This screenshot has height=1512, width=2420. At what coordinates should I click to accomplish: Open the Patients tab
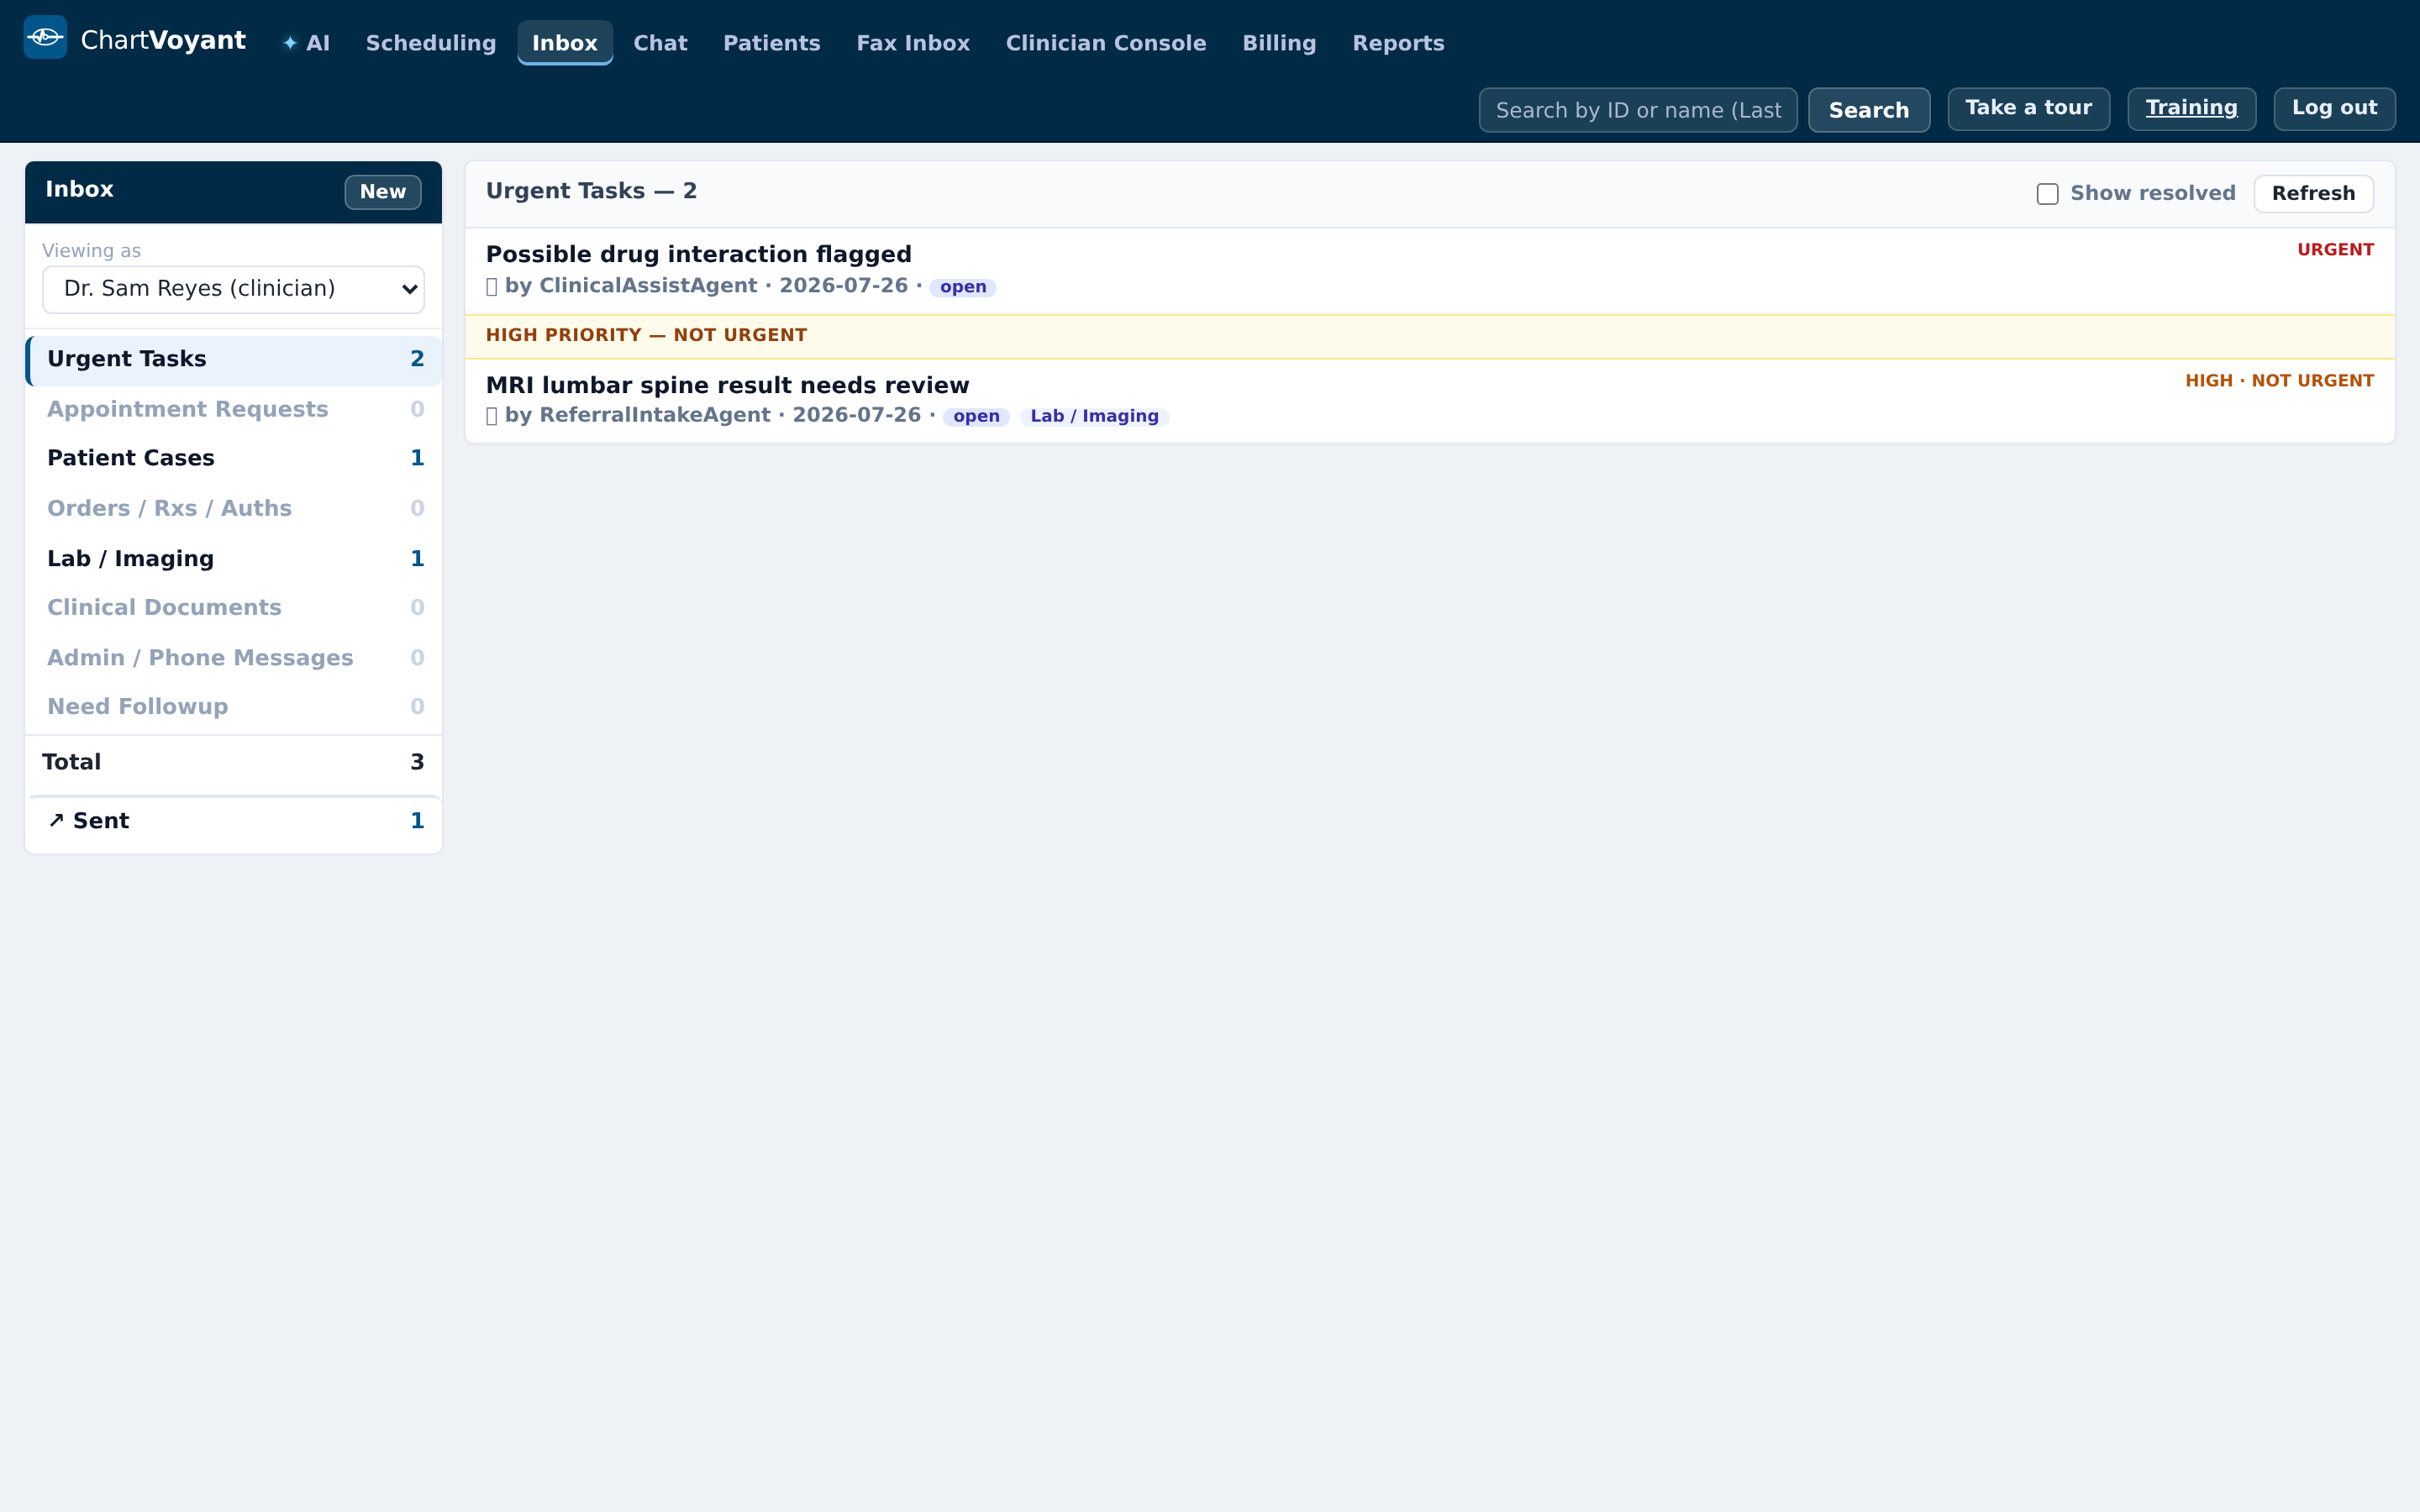[771, 43]
